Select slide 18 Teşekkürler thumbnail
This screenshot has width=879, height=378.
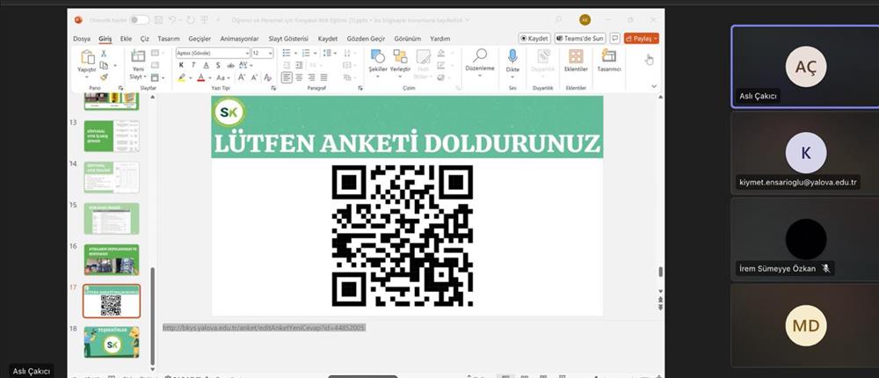pyautogui.click(x=112, y=342)
